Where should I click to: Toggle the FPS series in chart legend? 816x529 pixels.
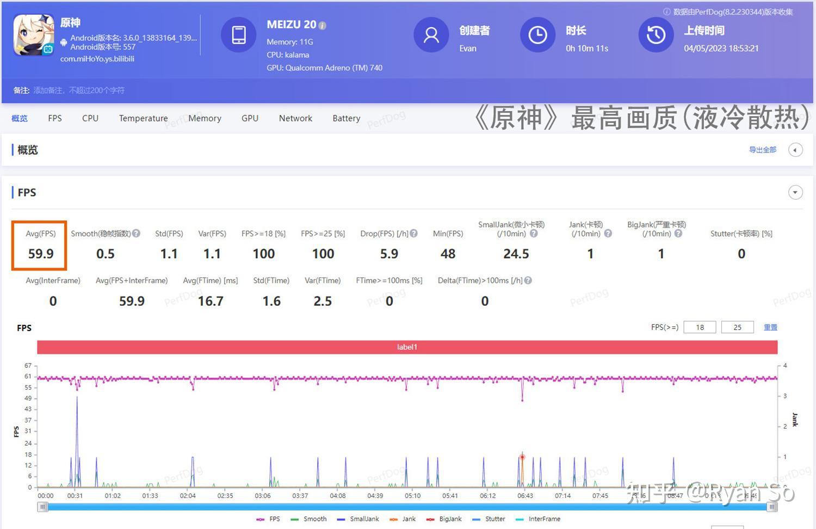tap(268, 519)
